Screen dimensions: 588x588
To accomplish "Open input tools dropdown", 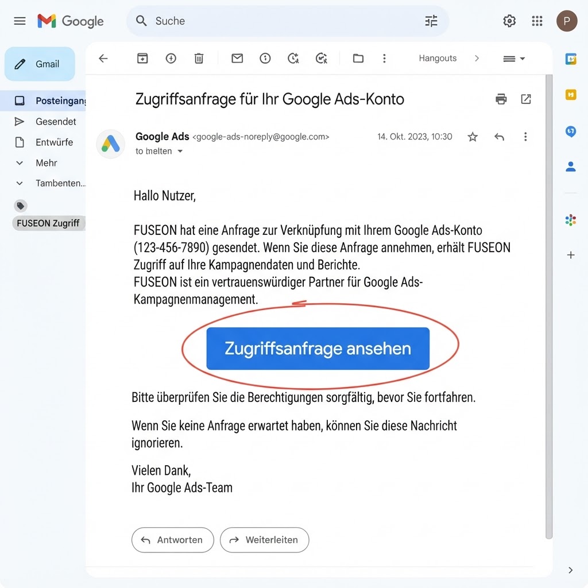I will (x=514, y=59).
